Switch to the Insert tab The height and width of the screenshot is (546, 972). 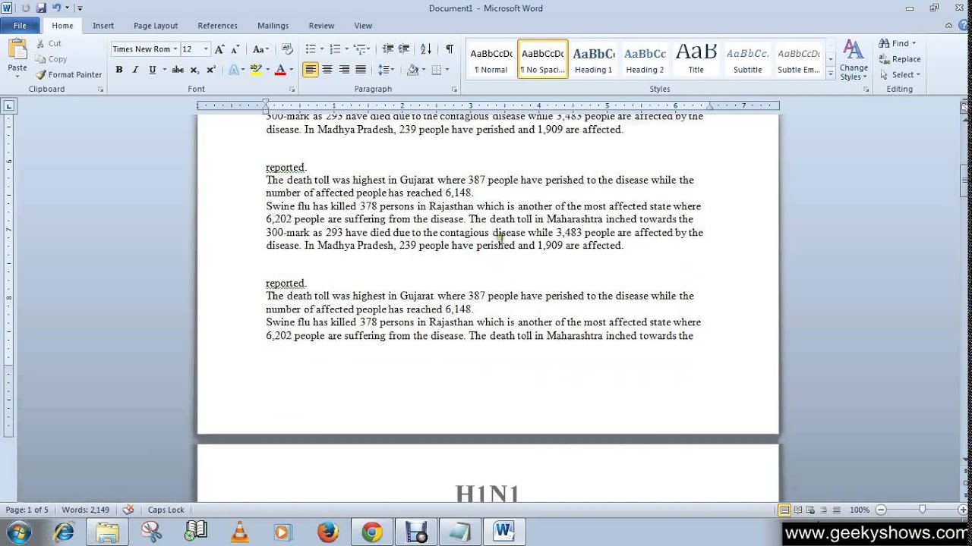pyautogui.click(x=103, y=26)
